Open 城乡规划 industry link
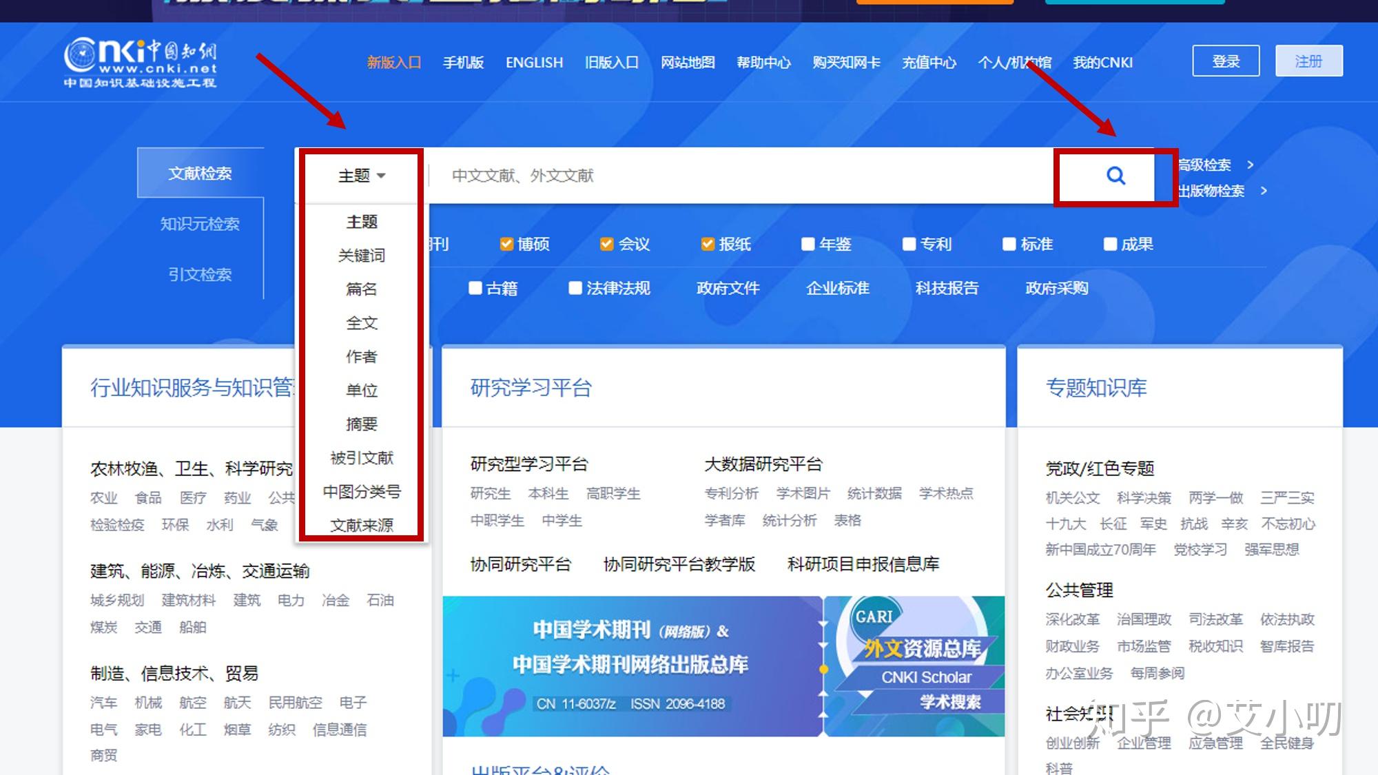1378x775 pixels. 117,600
